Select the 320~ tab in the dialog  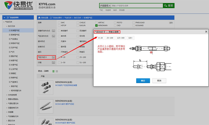[130, 38]
